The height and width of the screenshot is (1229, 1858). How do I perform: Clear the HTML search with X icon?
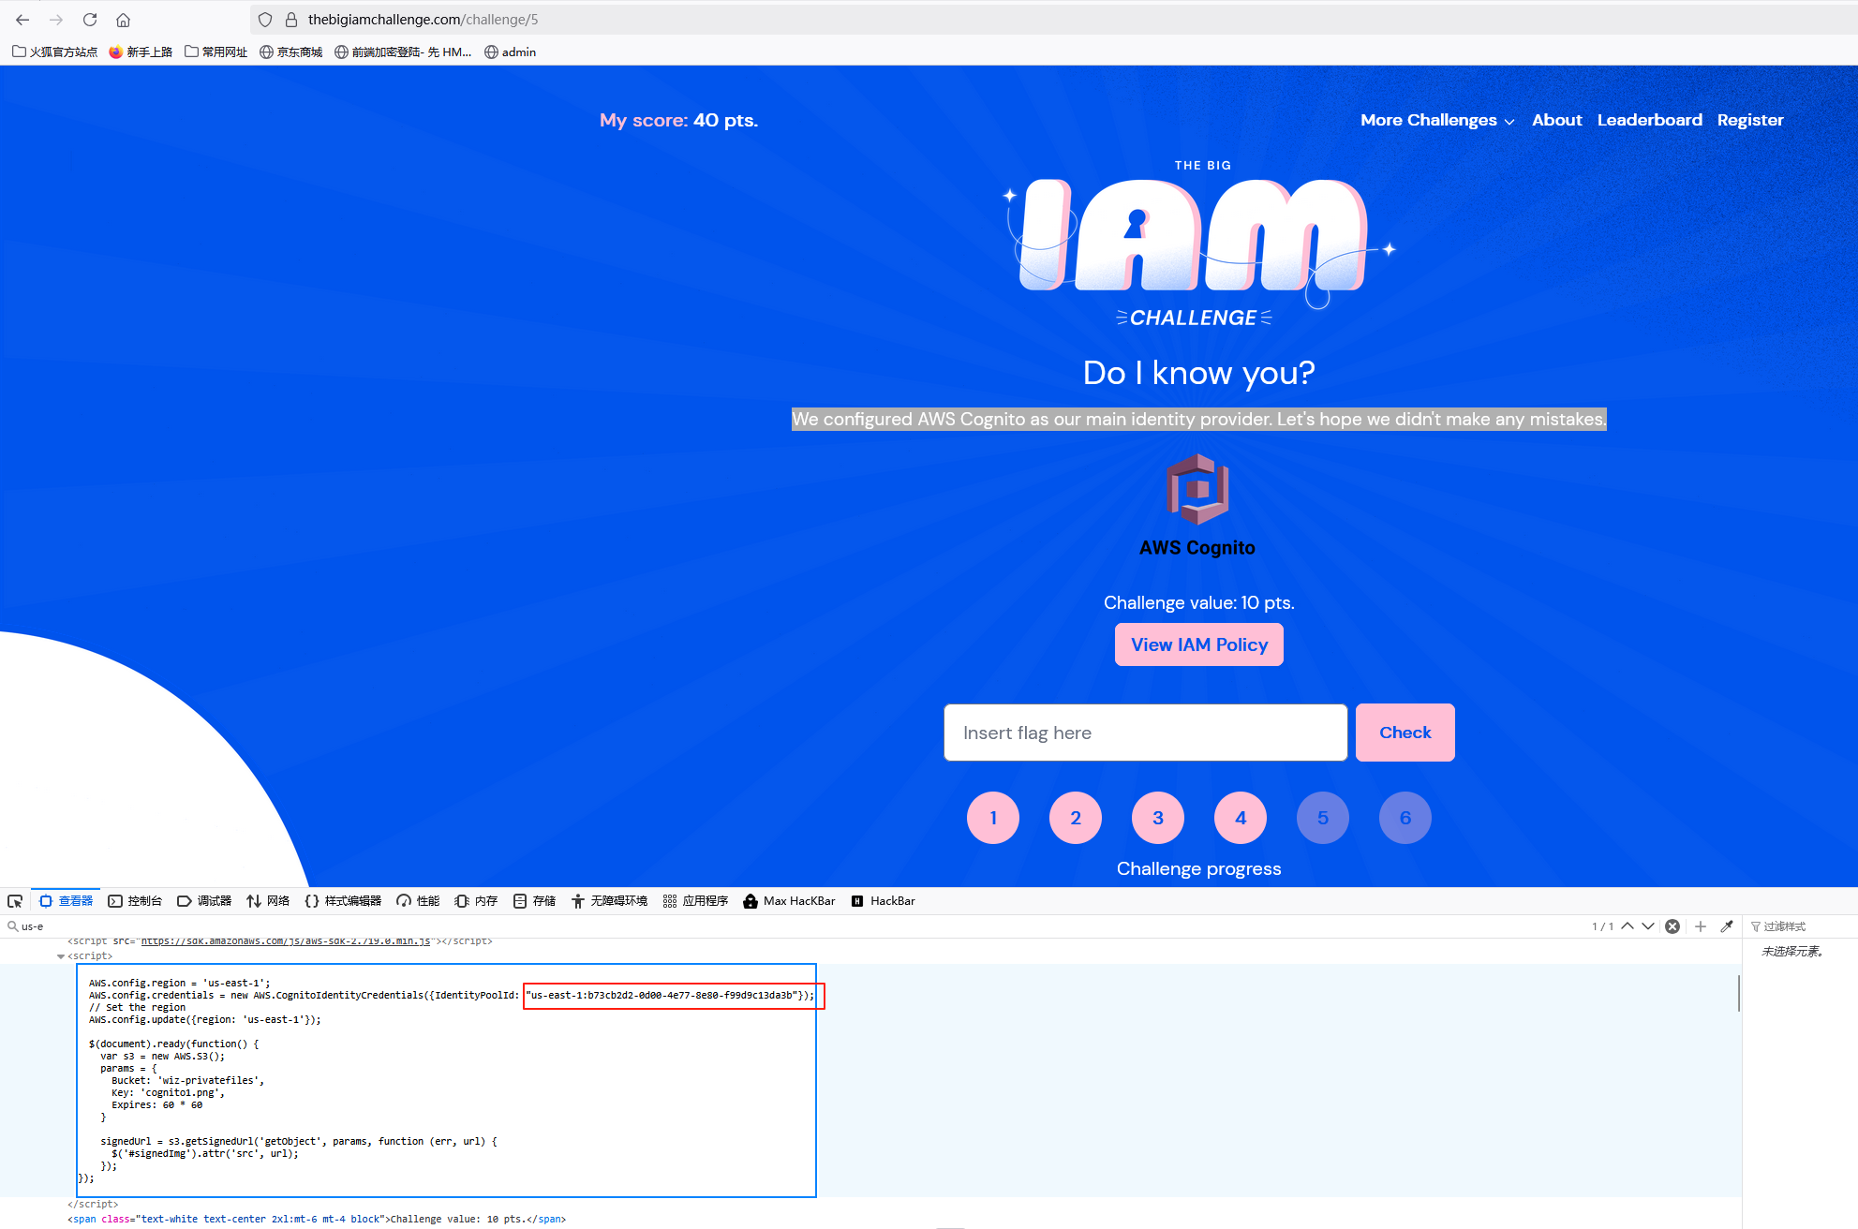1672,926
